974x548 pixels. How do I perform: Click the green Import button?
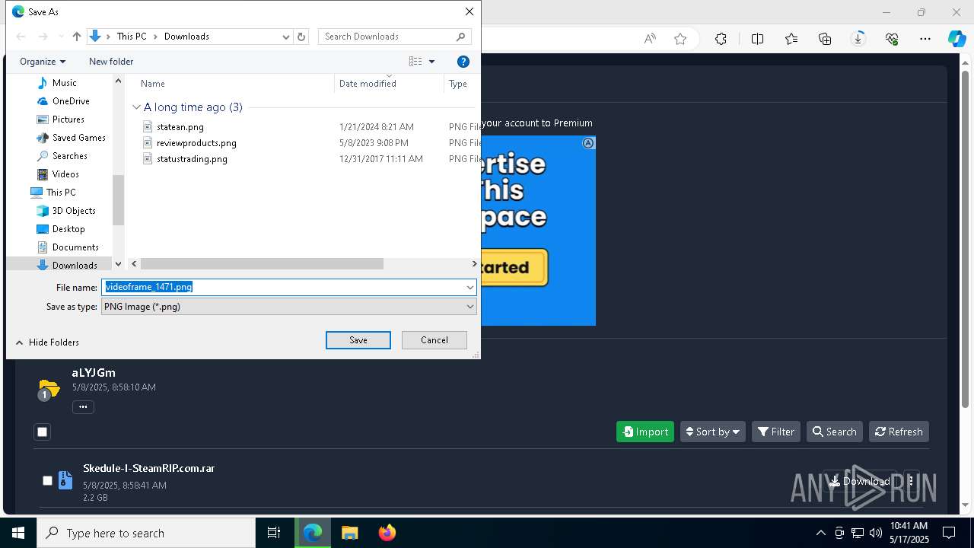click(645, 432)
